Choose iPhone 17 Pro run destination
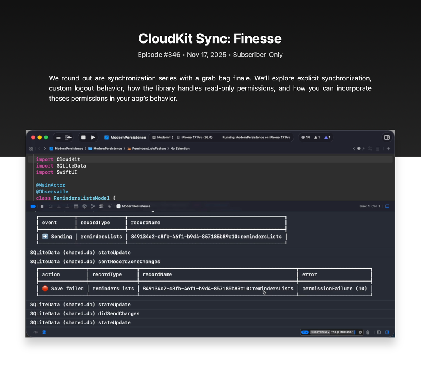Screen dimensions: 421x370 [194, 138]
